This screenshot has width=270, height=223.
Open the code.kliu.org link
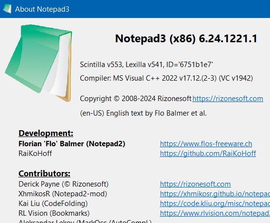[x=215, y=204]
